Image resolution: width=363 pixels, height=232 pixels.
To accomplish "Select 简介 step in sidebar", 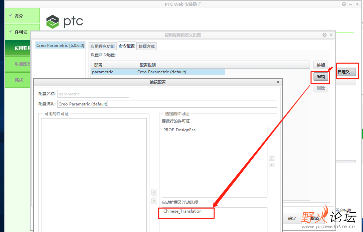I will point(22,16).
